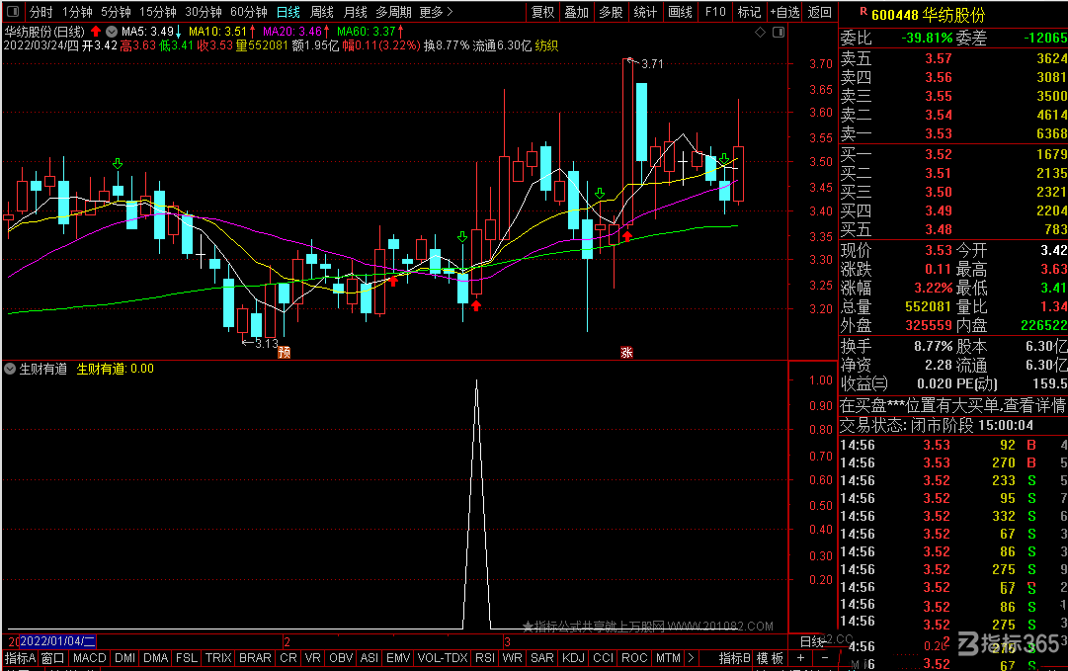Open the 指标B indicator group

(x=734, y=658)
